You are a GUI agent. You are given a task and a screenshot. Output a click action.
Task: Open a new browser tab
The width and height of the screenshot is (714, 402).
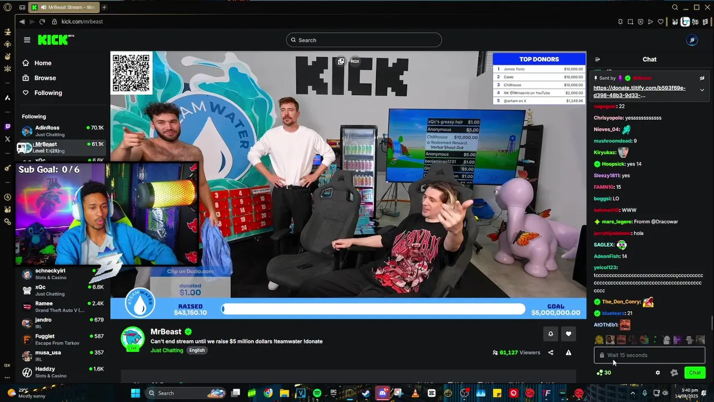coord(104,7)
